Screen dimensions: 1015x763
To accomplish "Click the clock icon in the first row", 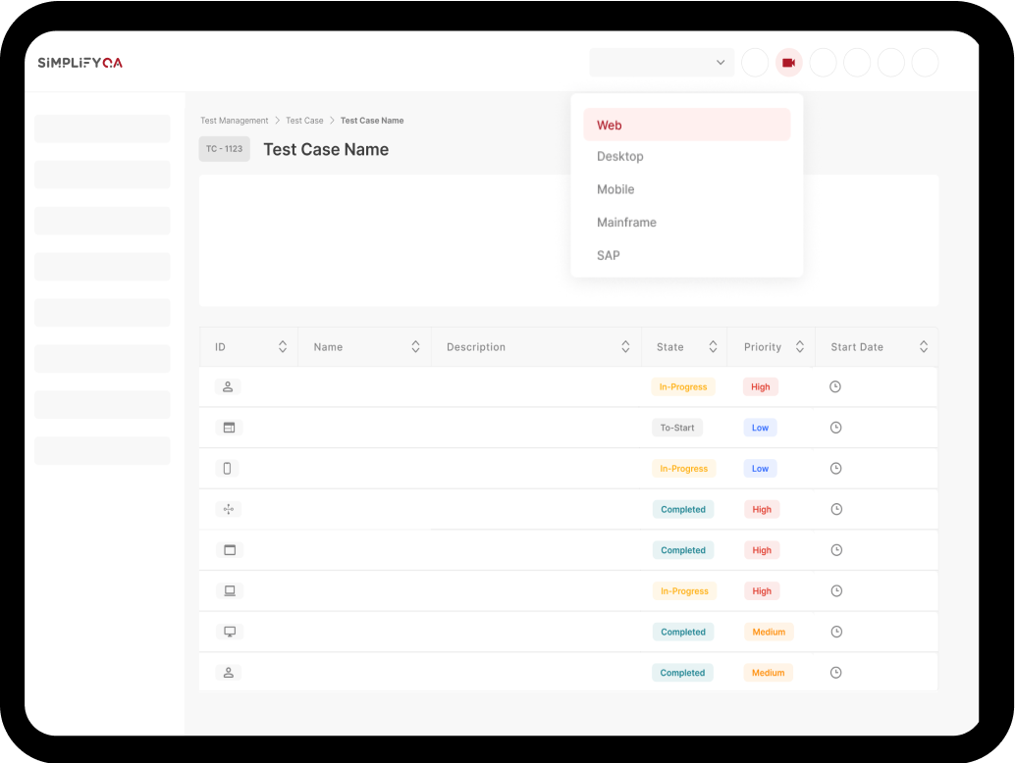I will (x=835, y=386).
